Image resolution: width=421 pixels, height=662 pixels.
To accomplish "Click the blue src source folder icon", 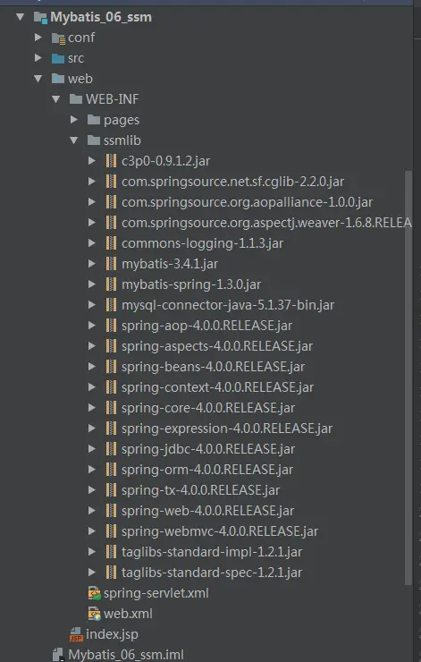I will 58,58.
